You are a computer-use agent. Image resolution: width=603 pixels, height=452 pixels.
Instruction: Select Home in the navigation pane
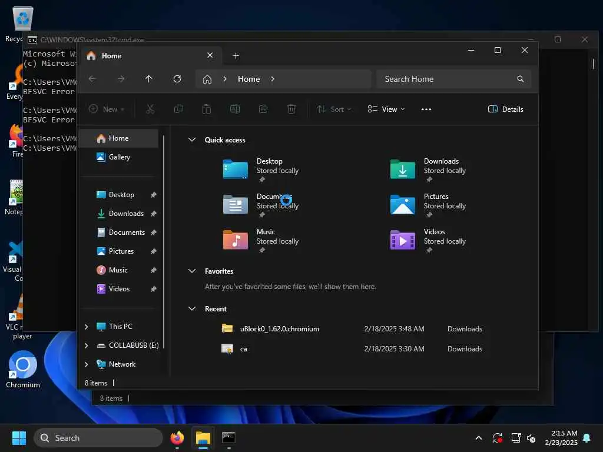click(119, 138)
